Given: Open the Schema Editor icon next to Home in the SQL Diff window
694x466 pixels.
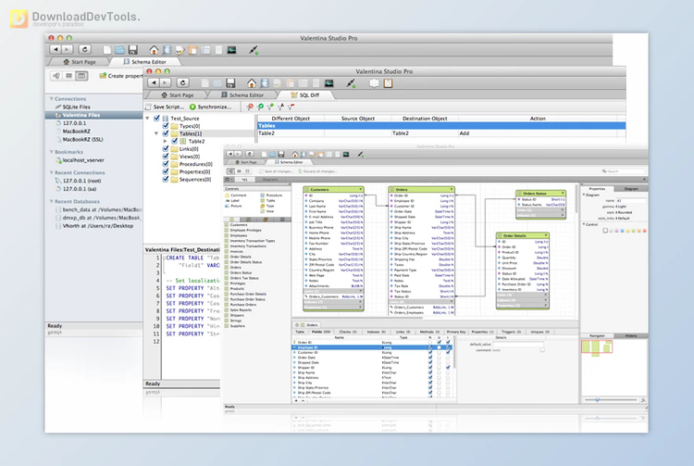Looking at the screenshot, I should point(265,82).
